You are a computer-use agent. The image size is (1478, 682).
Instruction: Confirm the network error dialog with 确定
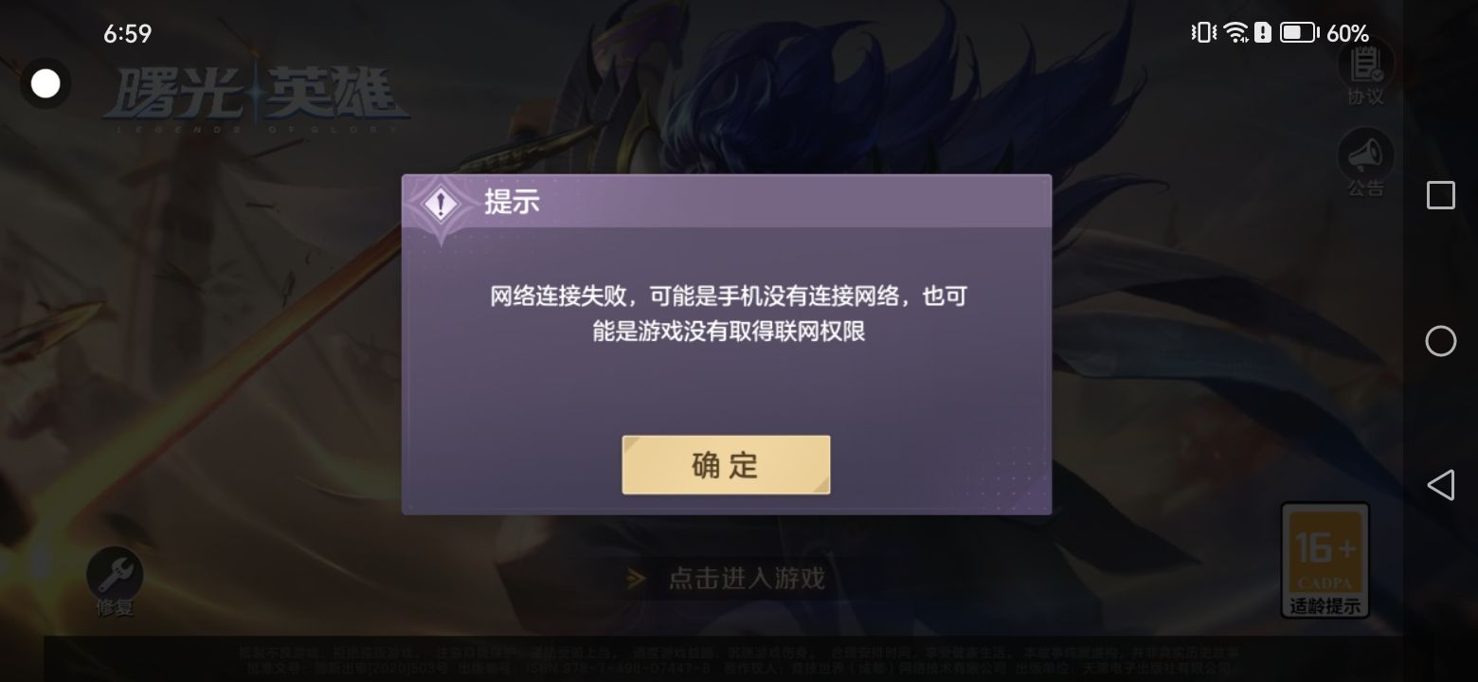point(726,464)
